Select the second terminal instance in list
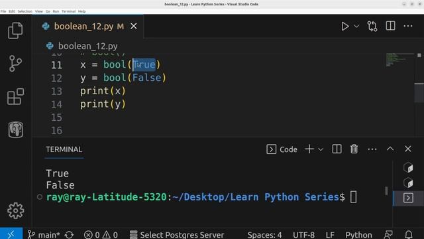Screen dimensions: 424x239 [408, 183]
